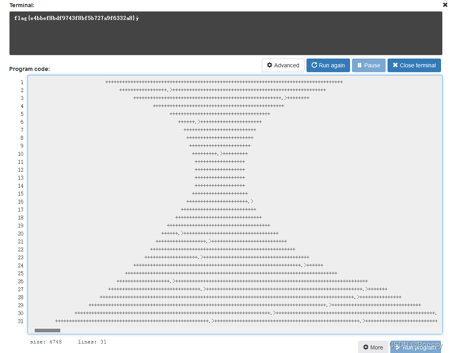Click line number 6 in gutter

[22, 122]
